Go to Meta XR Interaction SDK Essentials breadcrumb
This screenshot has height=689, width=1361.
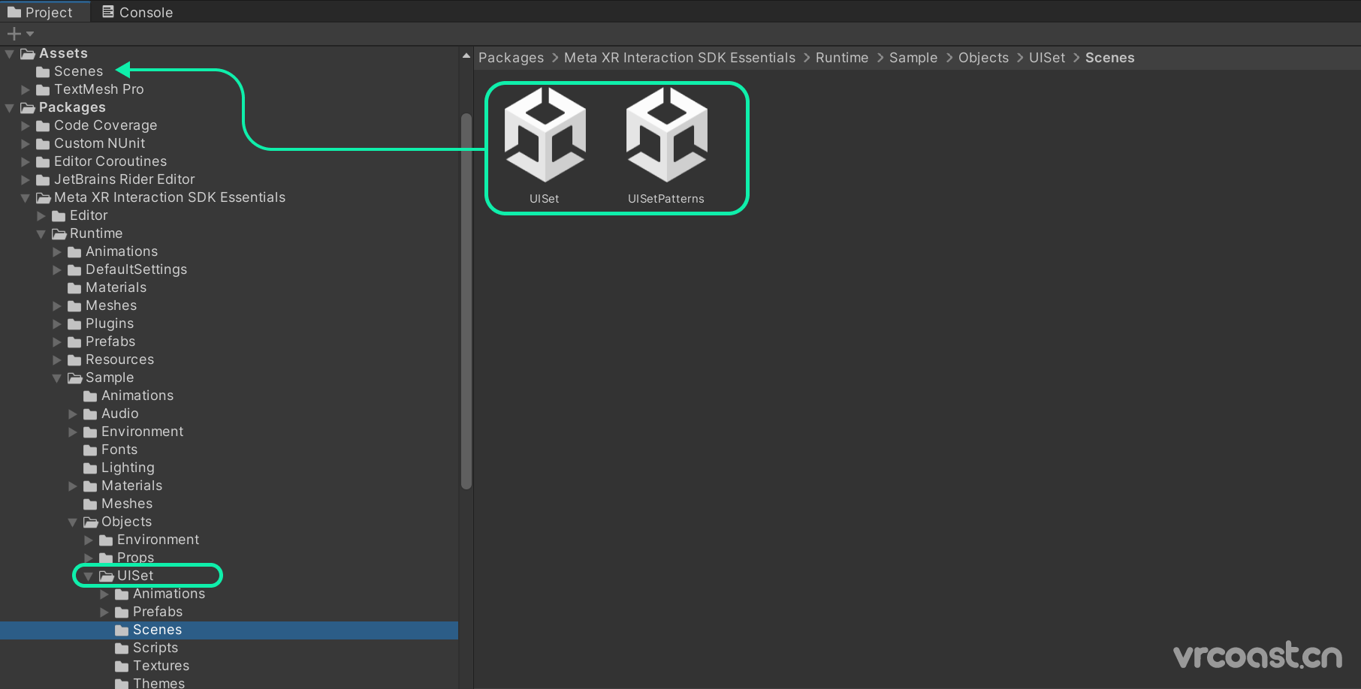pos(680,58)
